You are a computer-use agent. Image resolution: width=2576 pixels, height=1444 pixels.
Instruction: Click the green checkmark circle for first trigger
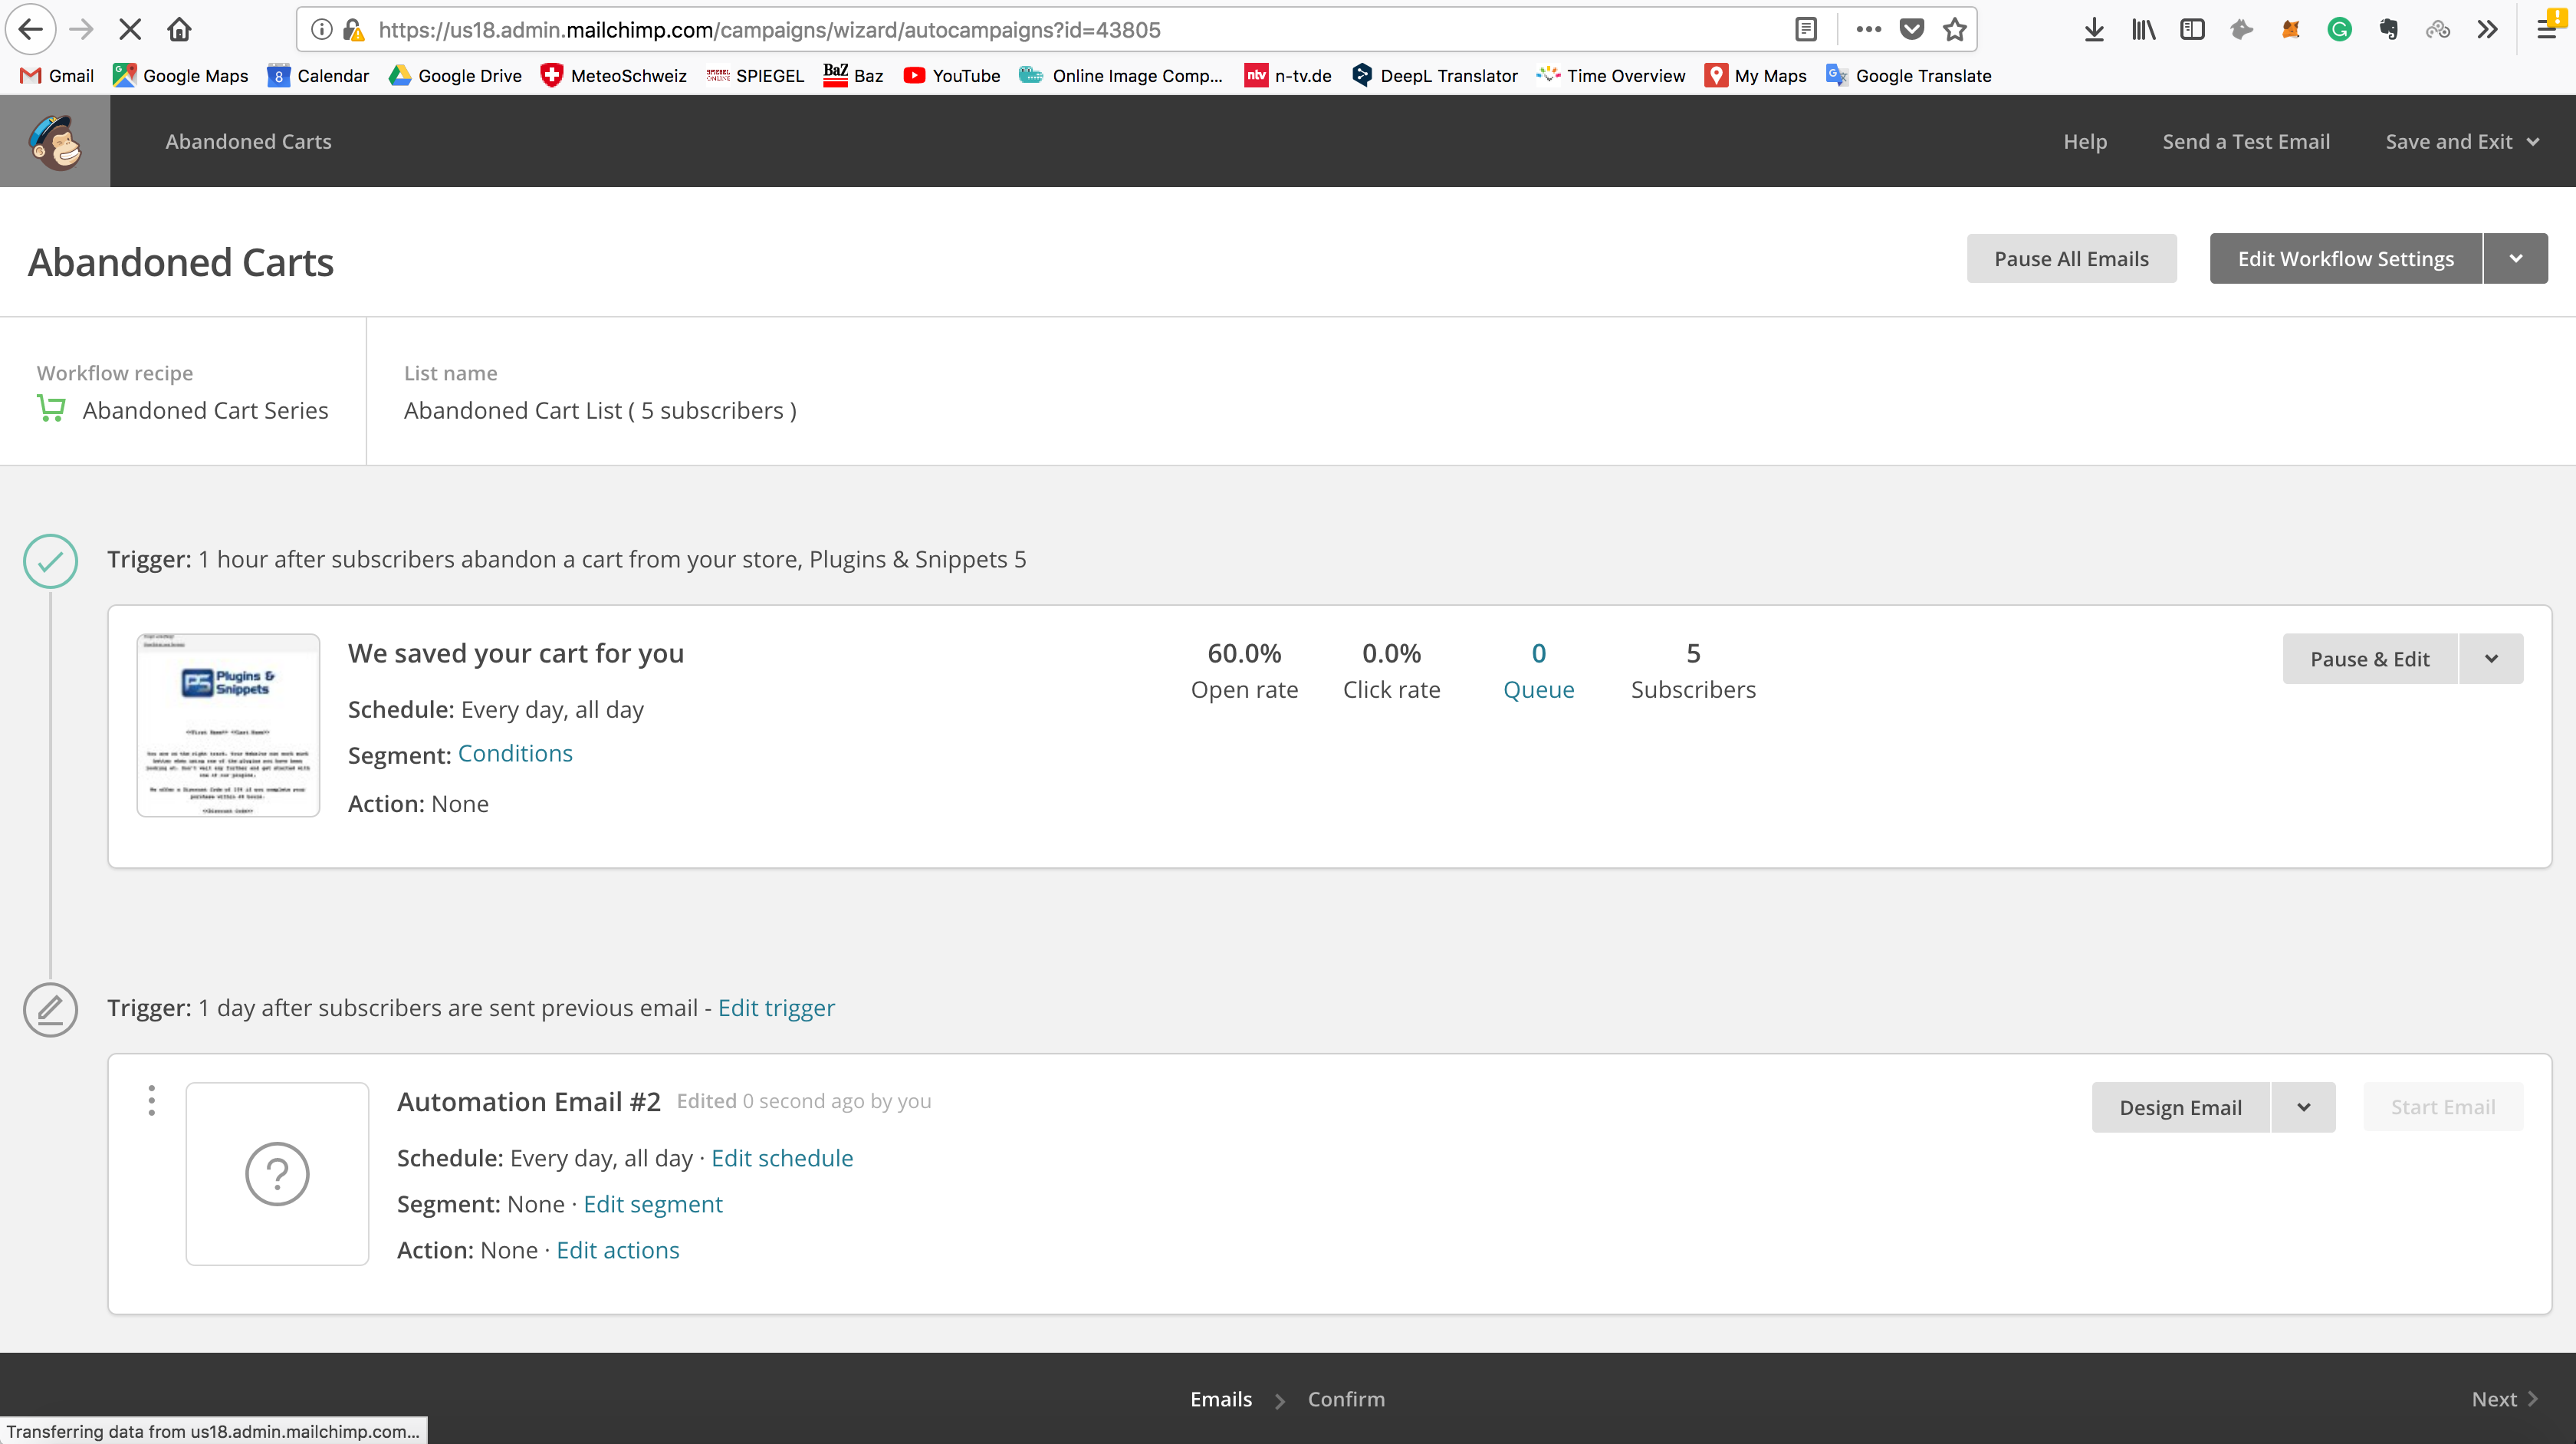click(x=50, y=561)
